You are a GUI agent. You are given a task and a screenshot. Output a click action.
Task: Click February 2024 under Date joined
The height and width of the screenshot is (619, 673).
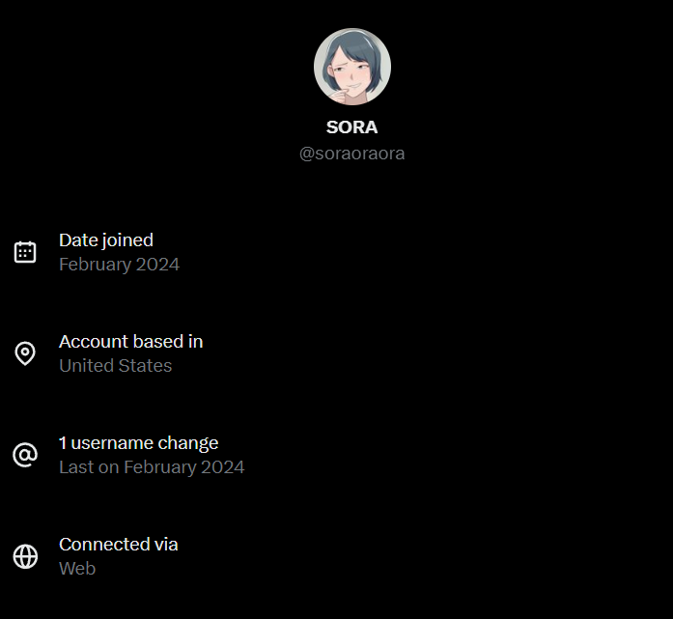[x=119, y=265]
